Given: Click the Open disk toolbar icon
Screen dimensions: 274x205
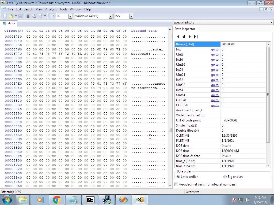Looking at the screenshot, I should click(x=34, y=16).
